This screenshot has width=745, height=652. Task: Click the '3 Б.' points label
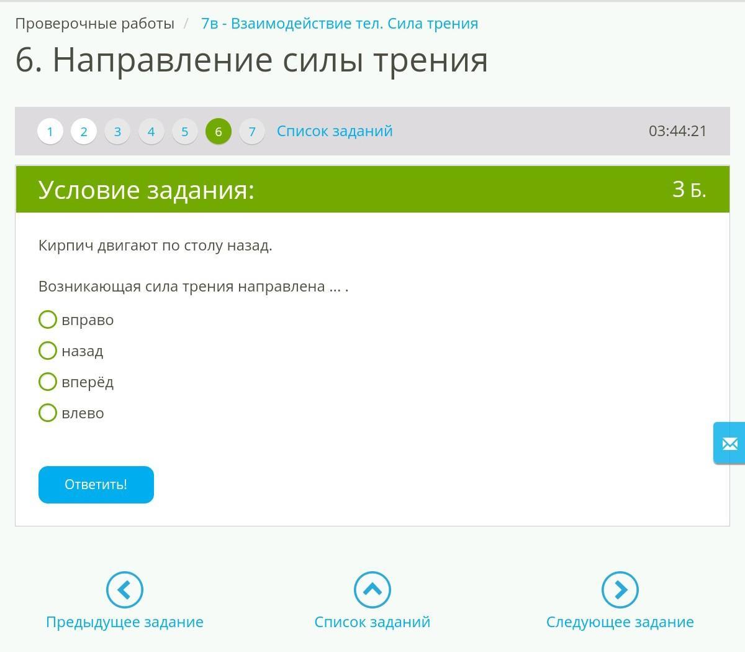coord(689,189)
